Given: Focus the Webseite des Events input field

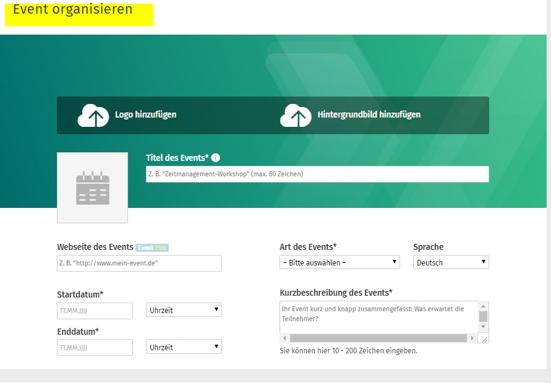Looking at the screenshot, I should (x=139, y=263).
